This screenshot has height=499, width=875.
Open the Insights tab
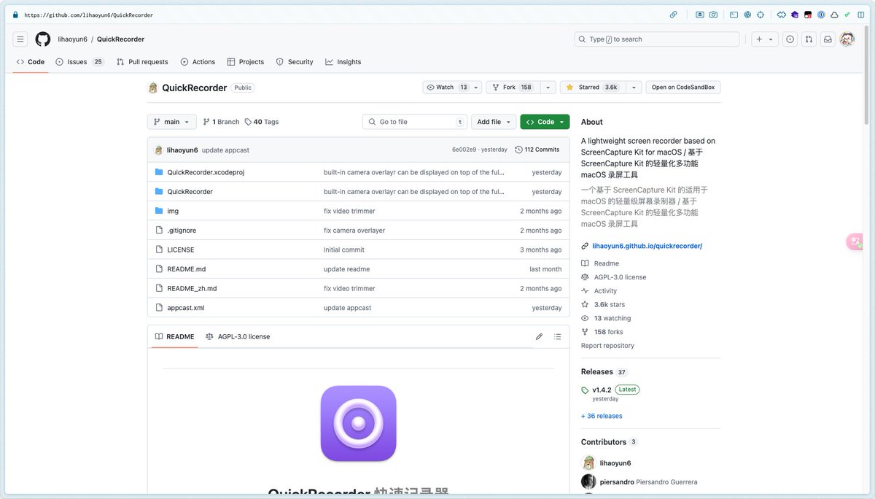pyautogui.click(x=343, y=61)
